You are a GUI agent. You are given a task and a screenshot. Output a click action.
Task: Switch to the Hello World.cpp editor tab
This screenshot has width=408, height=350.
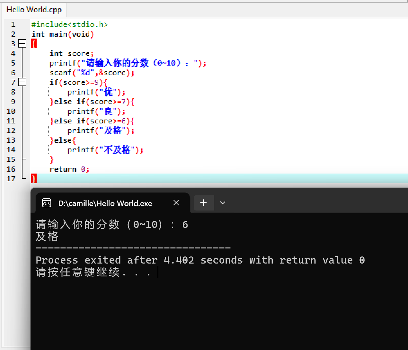tap(33, 10)
